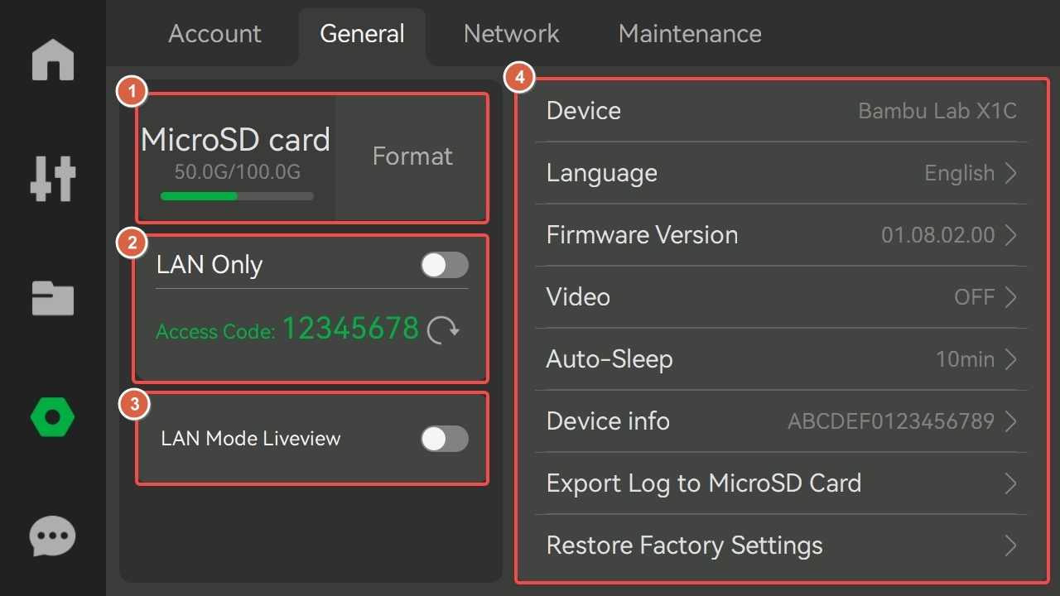Image resolution: width=1060 pixels, height=596 pixels.
Task: Click the Access Code label
Action: point(215,332)
